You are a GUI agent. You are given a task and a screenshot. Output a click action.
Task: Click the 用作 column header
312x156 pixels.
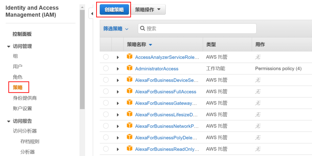pos(260,44)
